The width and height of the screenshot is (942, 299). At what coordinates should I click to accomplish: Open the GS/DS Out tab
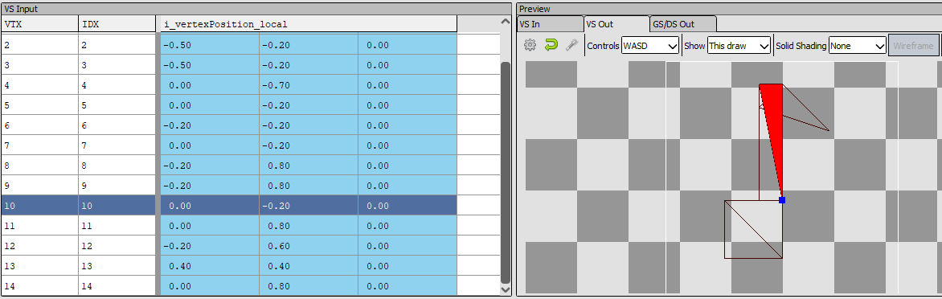[682, 24]
